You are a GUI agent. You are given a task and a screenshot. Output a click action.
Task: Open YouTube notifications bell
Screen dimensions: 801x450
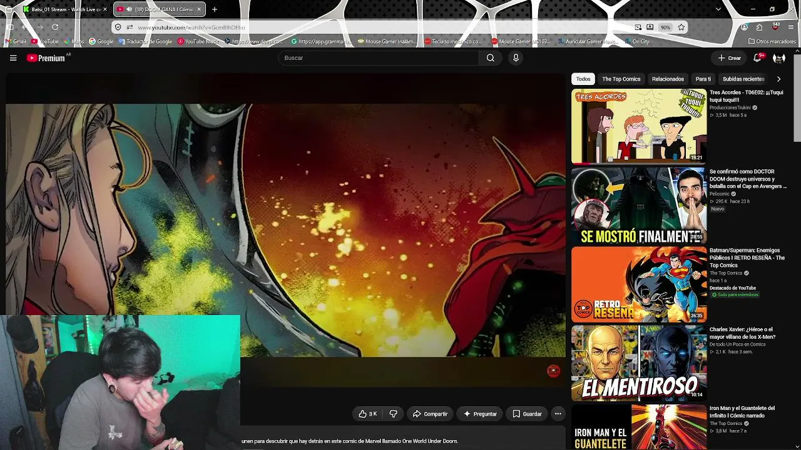click(757, 58)
